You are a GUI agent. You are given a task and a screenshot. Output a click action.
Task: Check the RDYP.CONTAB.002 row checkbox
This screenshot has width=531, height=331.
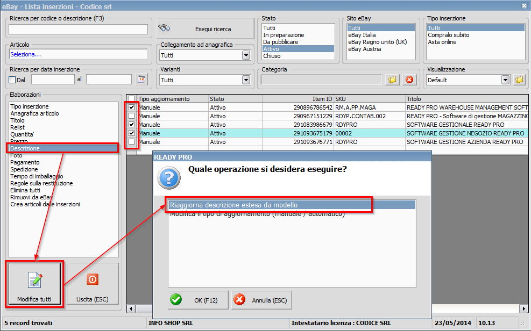[x=131, y=116]
